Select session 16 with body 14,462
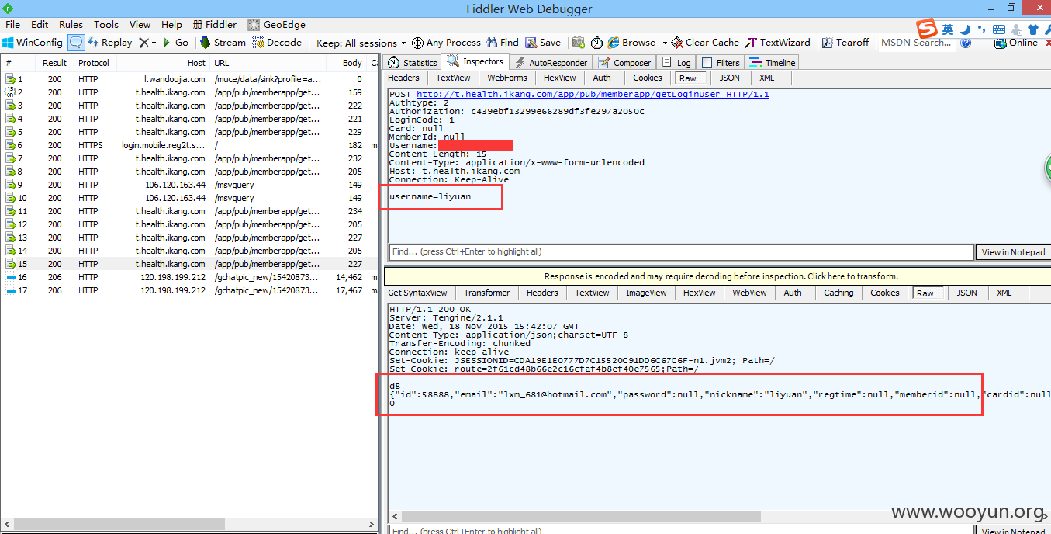1051x534 pixels. point(190,277)
